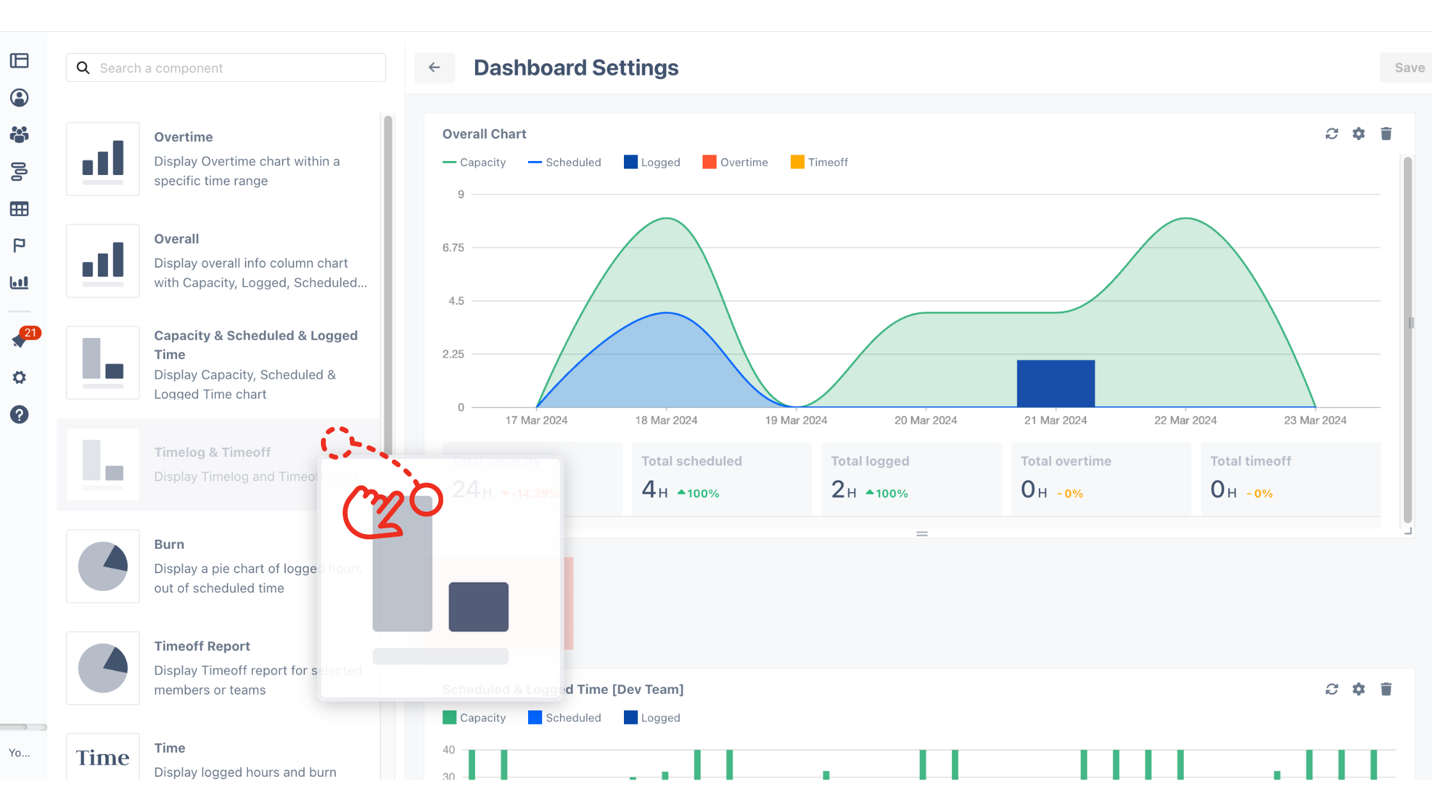The width and height of the screenshot is (1432, 805).
Task: Delete the Scheduled & Logged Time widget
Action: coord(1387,689)
